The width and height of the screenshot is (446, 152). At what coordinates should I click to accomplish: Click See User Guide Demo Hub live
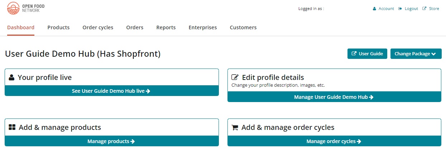click(111, 91)
